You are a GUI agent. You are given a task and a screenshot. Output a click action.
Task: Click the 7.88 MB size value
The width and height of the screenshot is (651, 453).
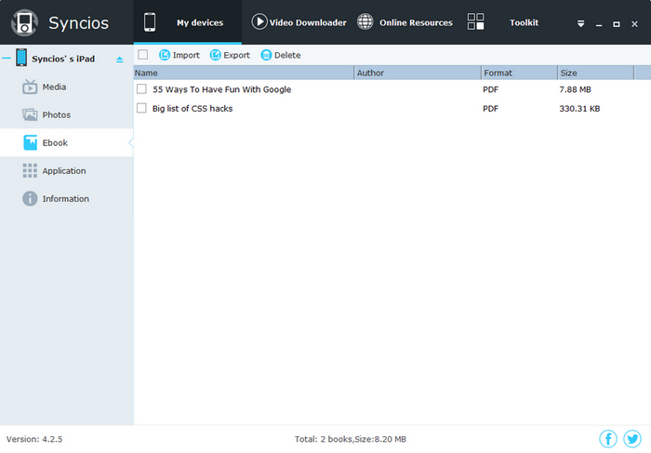point(575,89)
